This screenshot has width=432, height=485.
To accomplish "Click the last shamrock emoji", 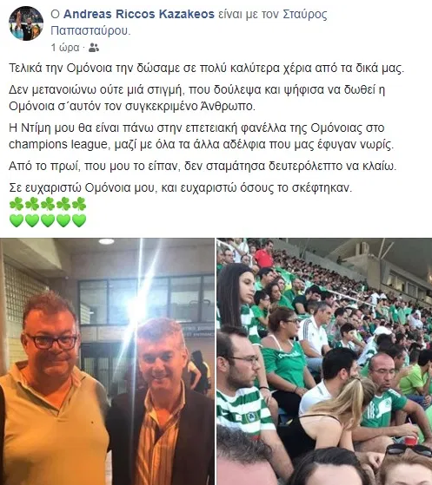I will tap(79, 204).
